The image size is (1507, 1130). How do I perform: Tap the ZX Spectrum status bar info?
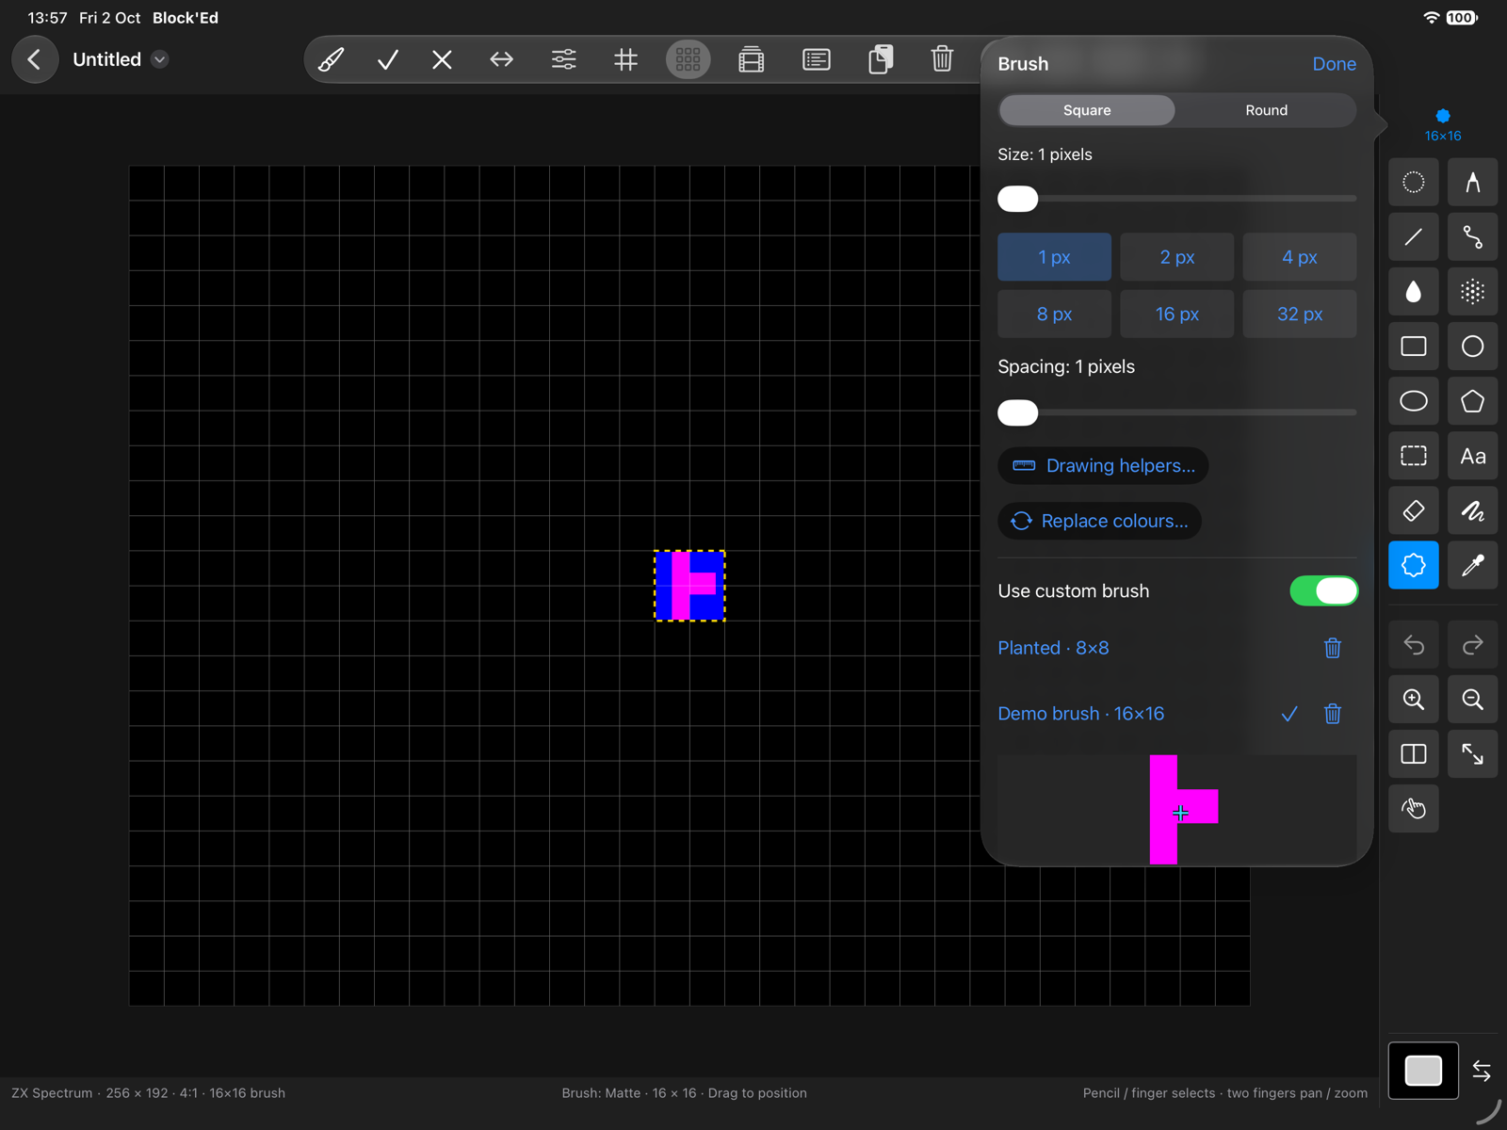click(x=148, y=1093)
